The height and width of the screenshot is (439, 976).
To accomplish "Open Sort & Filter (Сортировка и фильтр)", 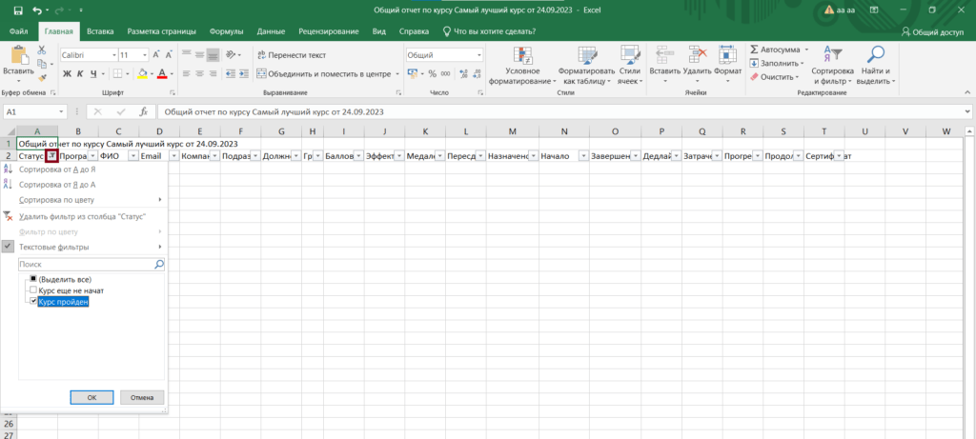I will coord(831,66).
